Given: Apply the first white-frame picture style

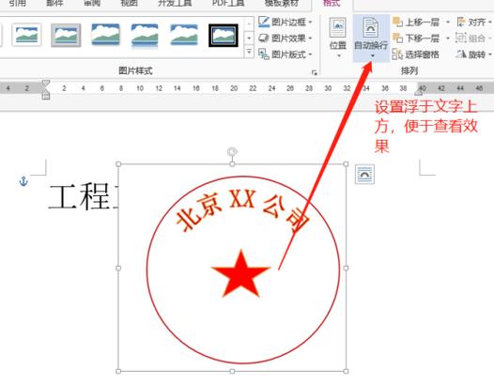Looking at the screenshot, I should point(27,35).
